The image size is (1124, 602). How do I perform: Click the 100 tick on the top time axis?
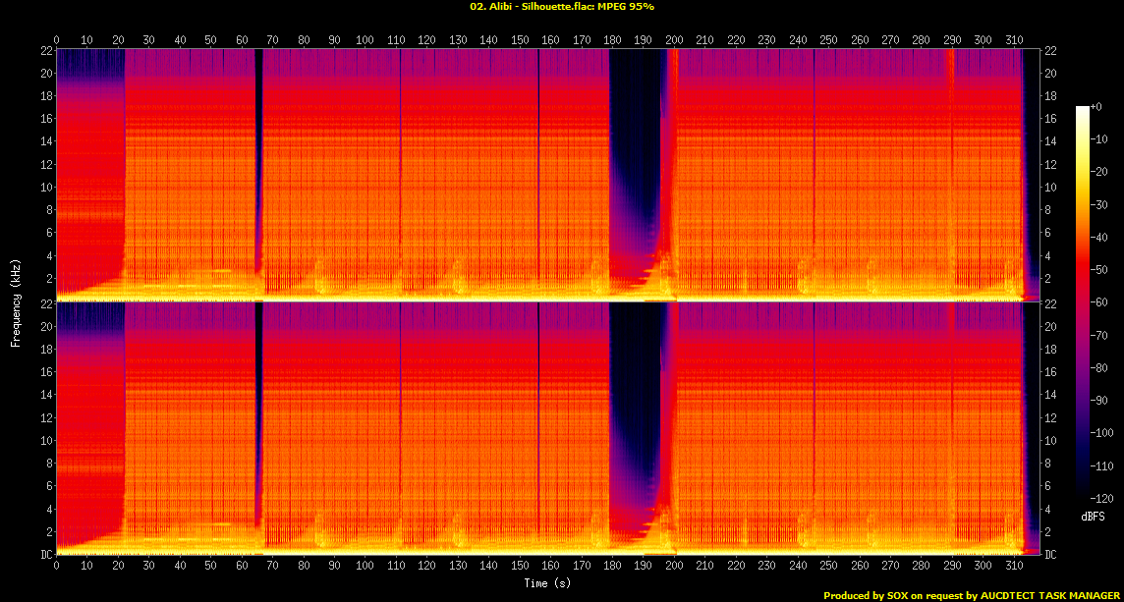(x=365, y=39)
